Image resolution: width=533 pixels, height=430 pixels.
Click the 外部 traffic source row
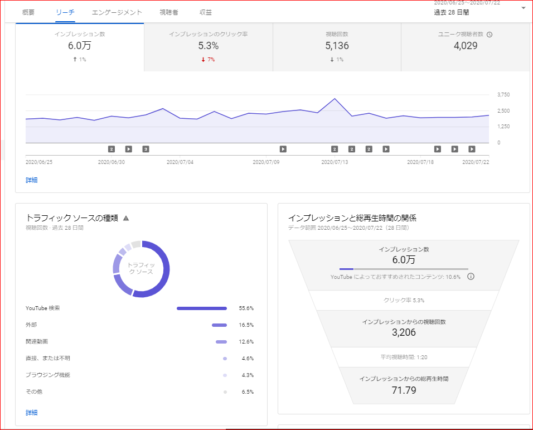[140, 325]
